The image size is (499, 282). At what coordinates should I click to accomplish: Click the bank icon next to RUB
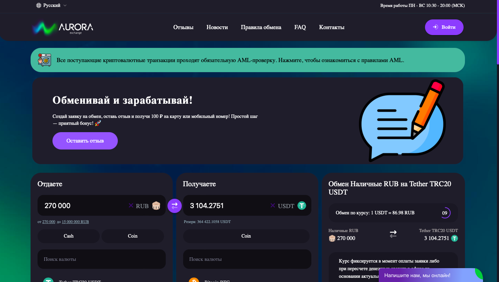[156, 205]
